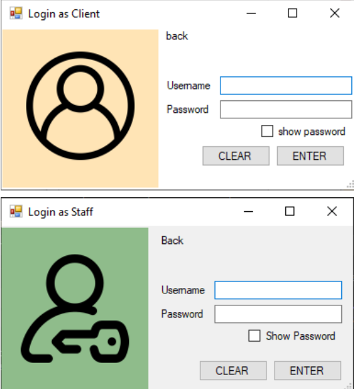
Task: Focus the Client Username text field
Action: click(x=286, y=86)
